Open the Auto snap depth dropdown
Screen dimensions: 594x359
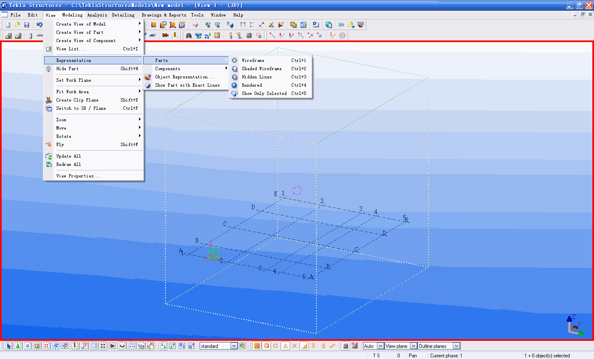tap(380, 346)
